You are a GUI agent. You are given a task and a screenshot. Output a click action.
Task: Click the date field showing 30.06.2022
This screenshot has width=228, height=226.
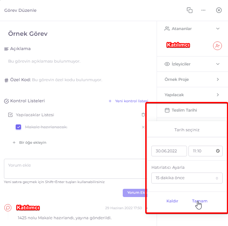169,151
